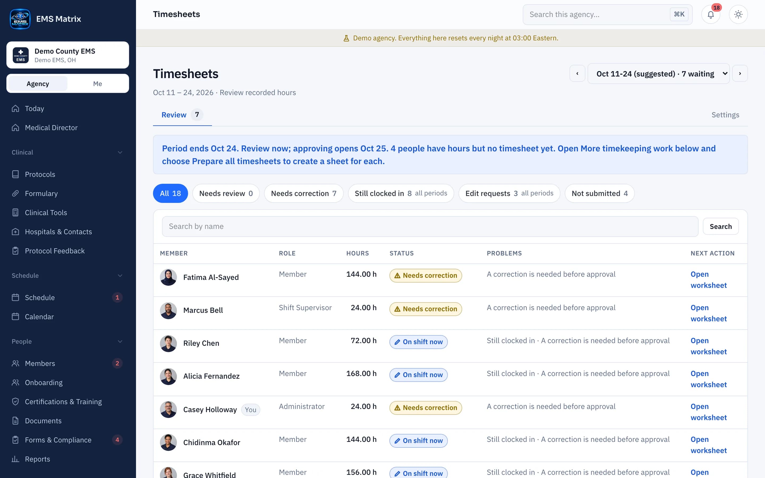
Task: Click the Formulary pill icon
Action: (x=15, y=193)
